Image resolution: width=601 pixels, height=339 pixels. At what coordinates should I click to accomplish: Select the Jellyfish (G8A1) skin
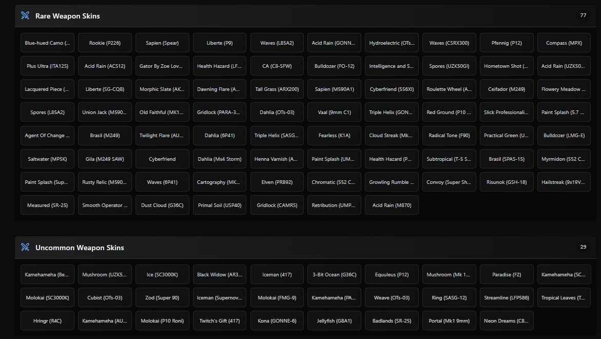pyautogui.click(x=335, y=321)
